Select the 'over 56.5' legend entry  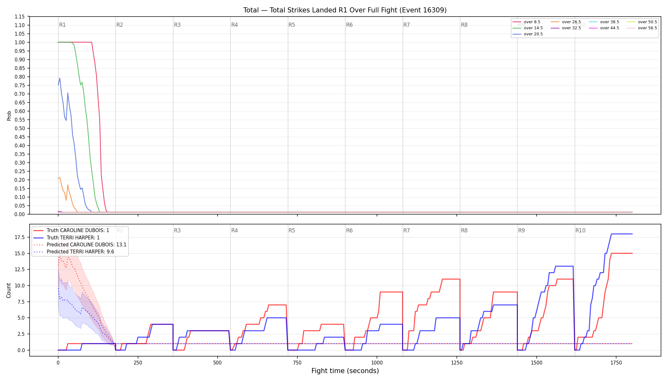point(642,28)
